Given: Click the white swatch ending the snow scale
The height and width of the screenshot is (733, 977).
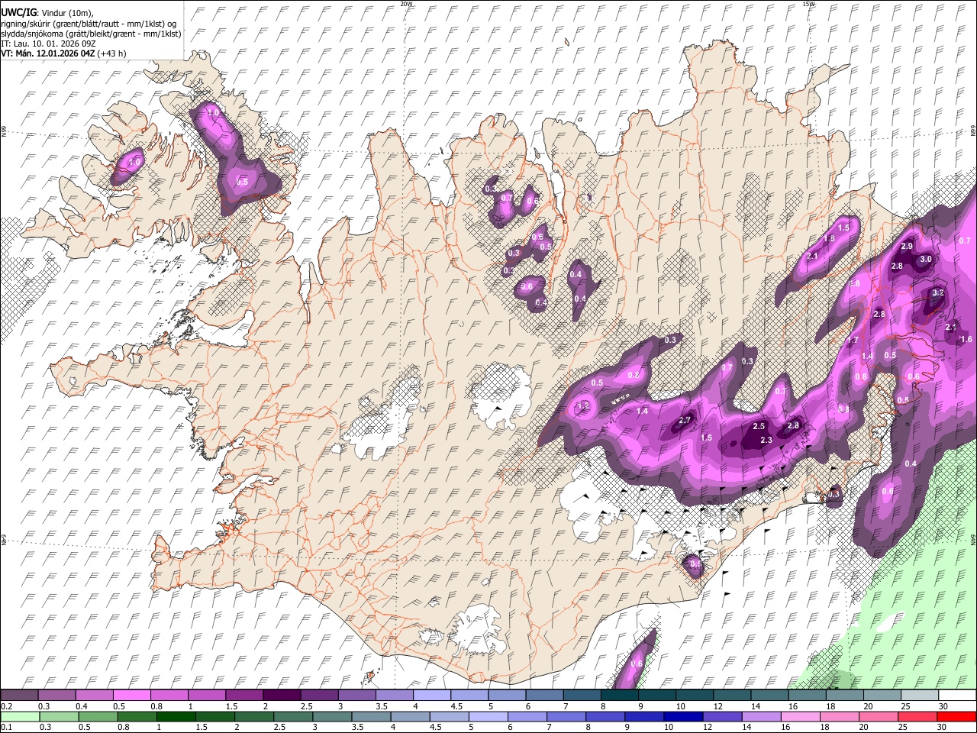Looking at the screenshot, I should pos(957,696).
